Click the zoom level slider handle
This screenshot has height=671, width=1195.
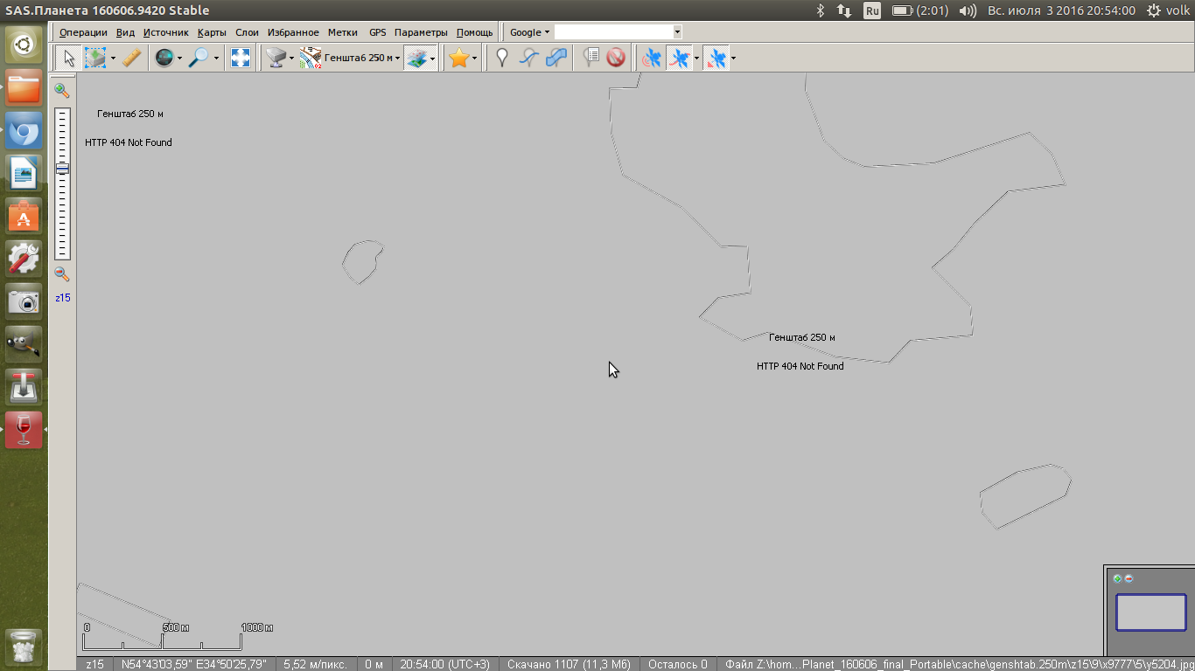coord(62,168)
